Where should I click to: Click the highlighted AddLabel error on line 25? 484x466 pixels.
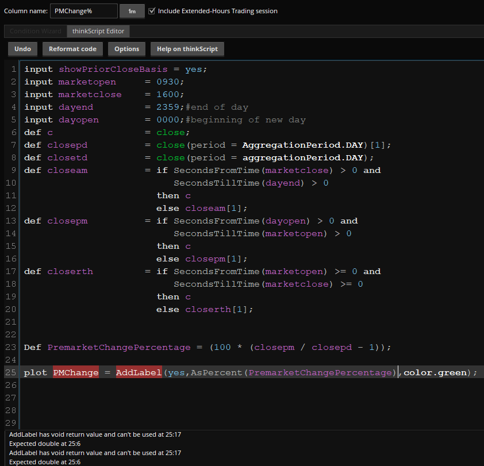[x=139, y=372]
